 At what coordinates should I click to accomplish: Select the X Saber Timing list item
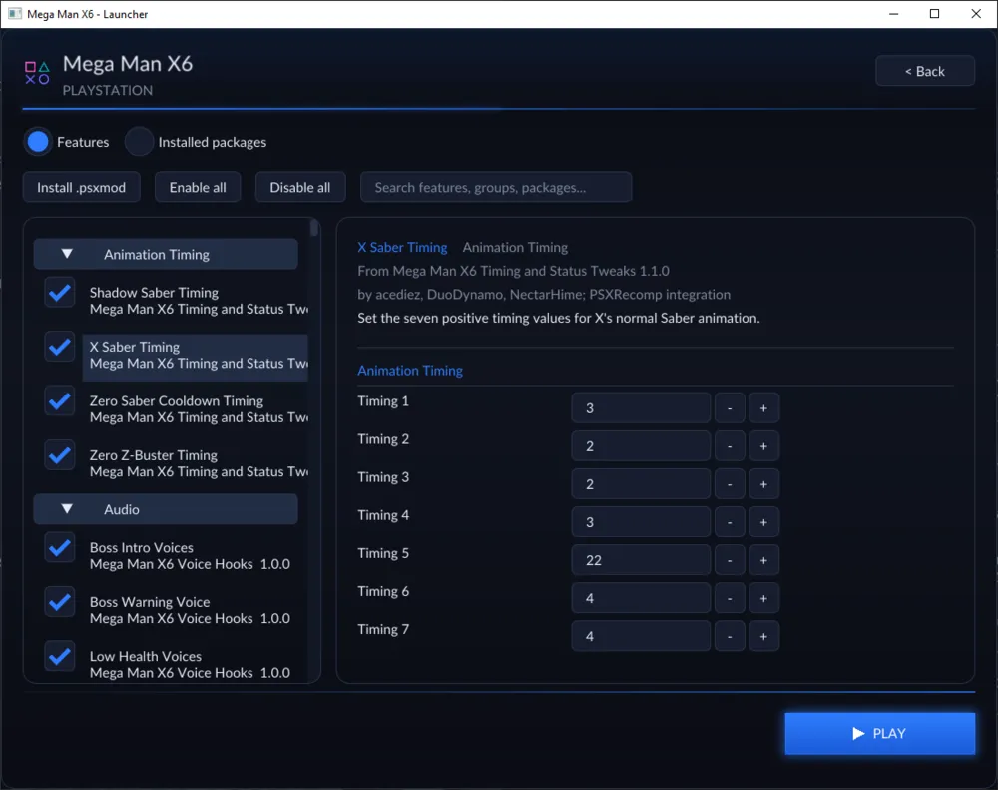[196, 358]
